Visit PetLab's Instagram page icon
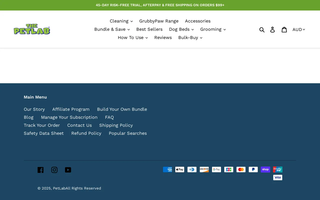Viewport: 320px width, 200px height. click(x=54, y=170)
